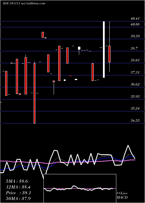The height and width of the screenshot is (203, 145).
Task: Click the 35.93 price level label
Action: (x=135, y=97)
